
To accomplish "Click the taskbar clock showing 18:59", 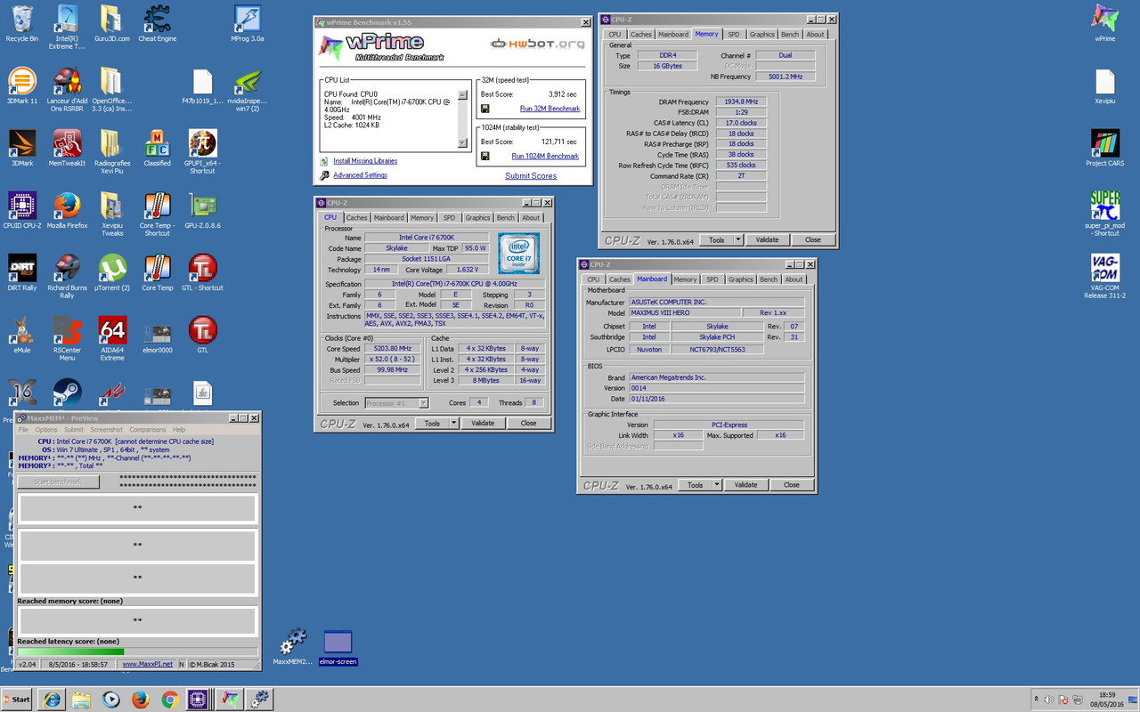I will tap(1106, 700).
